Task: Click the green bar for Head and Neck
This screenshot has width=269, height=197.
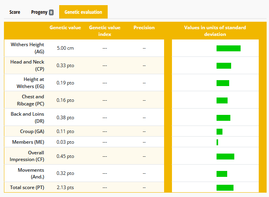Action: click(224, 66)
